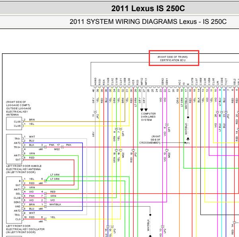The height and width of the screenshot is (237, 239).
Task: Click the '(RIGHT SIDE OF CROSSMEMBER)' ground location text
Action: tap(150, 140)
